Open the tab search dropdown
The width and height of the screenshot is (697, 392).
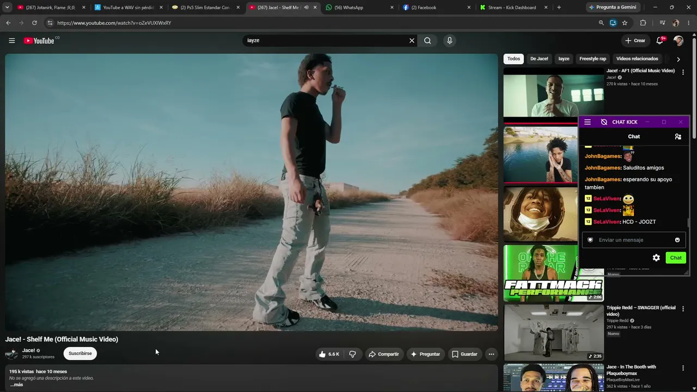click(x=7, y=8)
